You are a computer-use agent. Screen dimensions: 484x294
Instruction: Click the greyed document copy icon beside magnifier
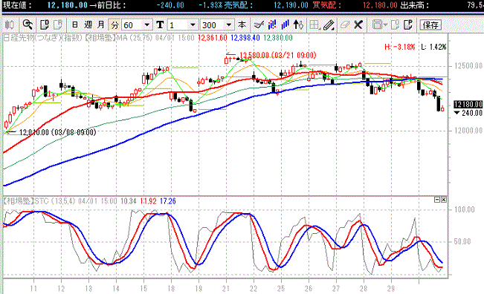click(x=58, y=24)
